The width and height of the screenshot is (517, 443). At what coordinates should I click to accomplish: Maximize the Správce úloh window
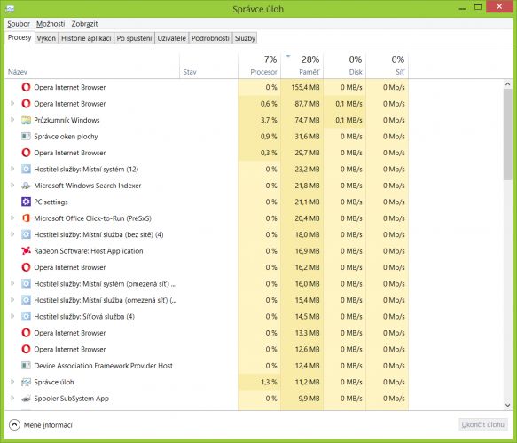click(478, 7)
